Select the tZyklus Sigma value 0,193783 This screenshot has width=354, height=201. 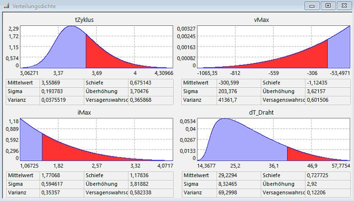[x=52, y=91]
